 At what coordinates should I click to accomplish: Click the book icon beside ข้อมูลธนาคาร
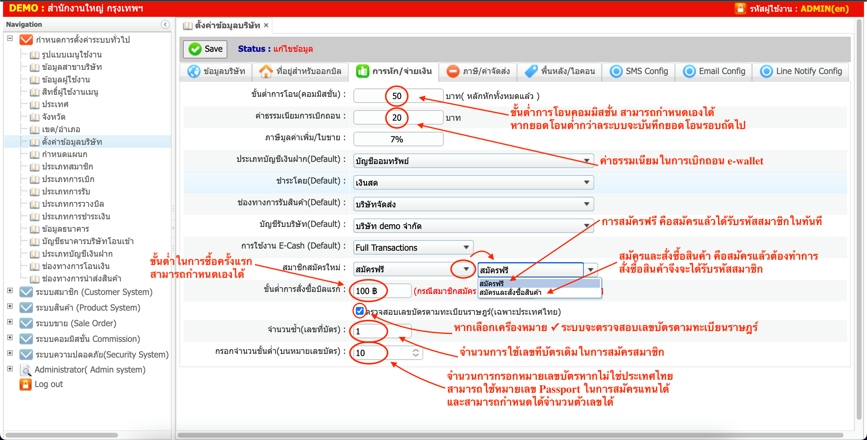click(x=34, y=229)
